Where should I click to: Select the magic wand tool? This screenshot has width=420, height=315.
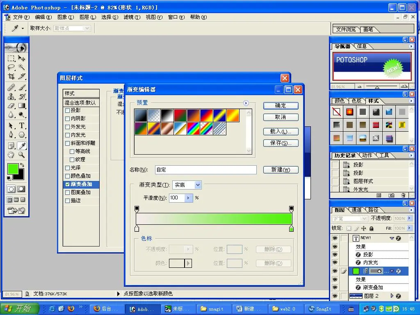click(22, 67)
